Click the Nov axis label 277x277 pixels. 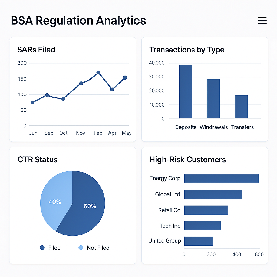80,133
